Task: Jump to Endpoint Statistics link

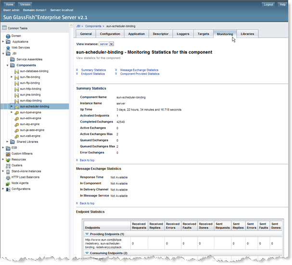Action: pos(93,74)
